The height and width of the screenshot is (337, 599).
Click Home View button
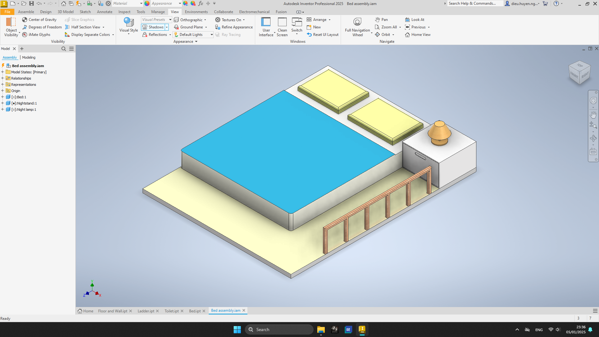click(418, 35)
